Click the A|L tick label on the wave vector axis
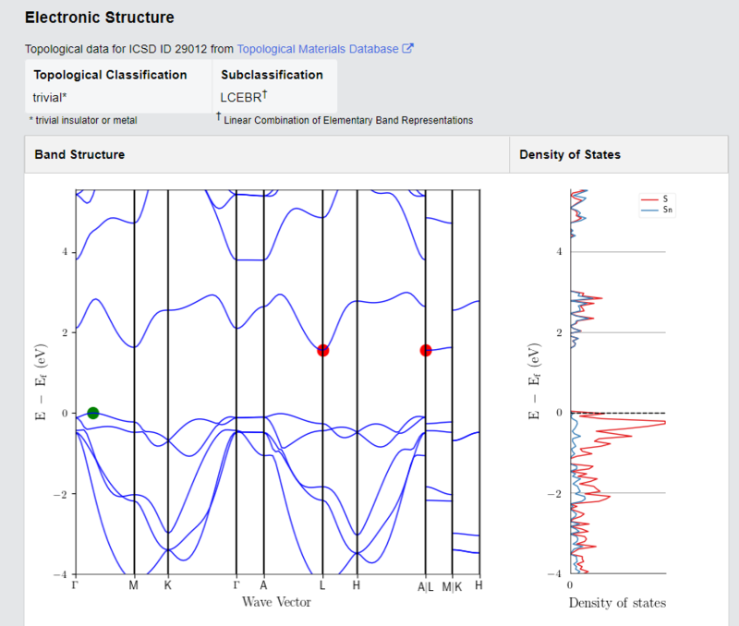 425,587
